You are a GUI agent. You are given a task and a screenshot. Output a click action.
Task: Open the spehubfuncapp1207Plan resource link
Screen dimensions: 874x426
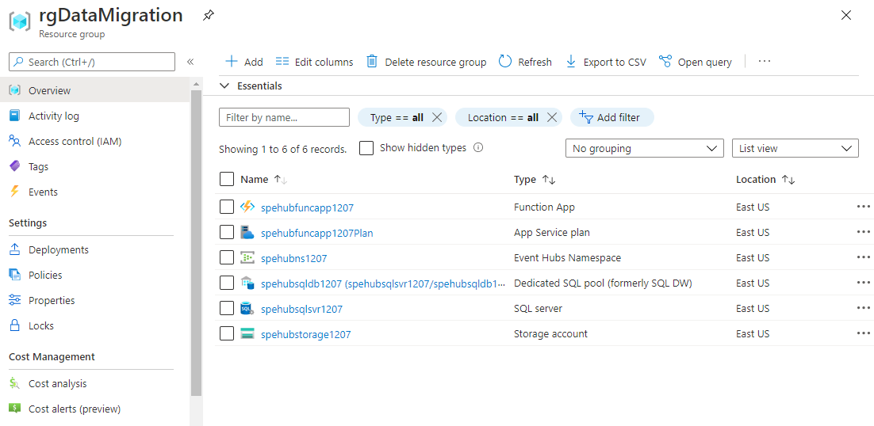point(316,233)
